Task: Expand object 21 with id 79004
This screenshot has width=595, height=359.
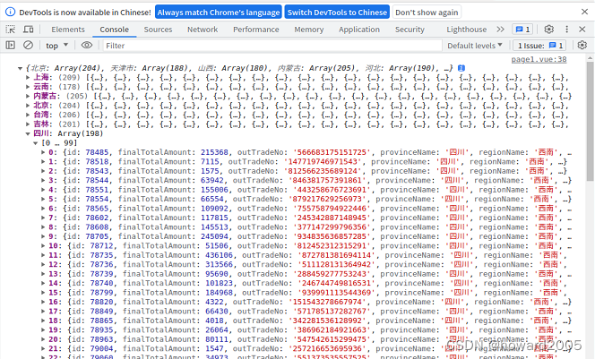Action: (43, 348)
